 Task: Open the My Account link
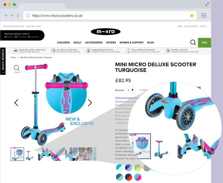pos(191,26)
